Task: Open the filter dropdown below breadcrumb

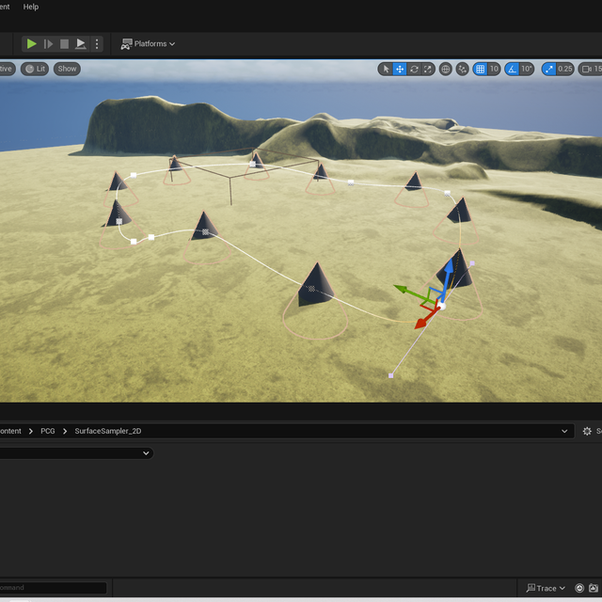Action: pos(146,453)
